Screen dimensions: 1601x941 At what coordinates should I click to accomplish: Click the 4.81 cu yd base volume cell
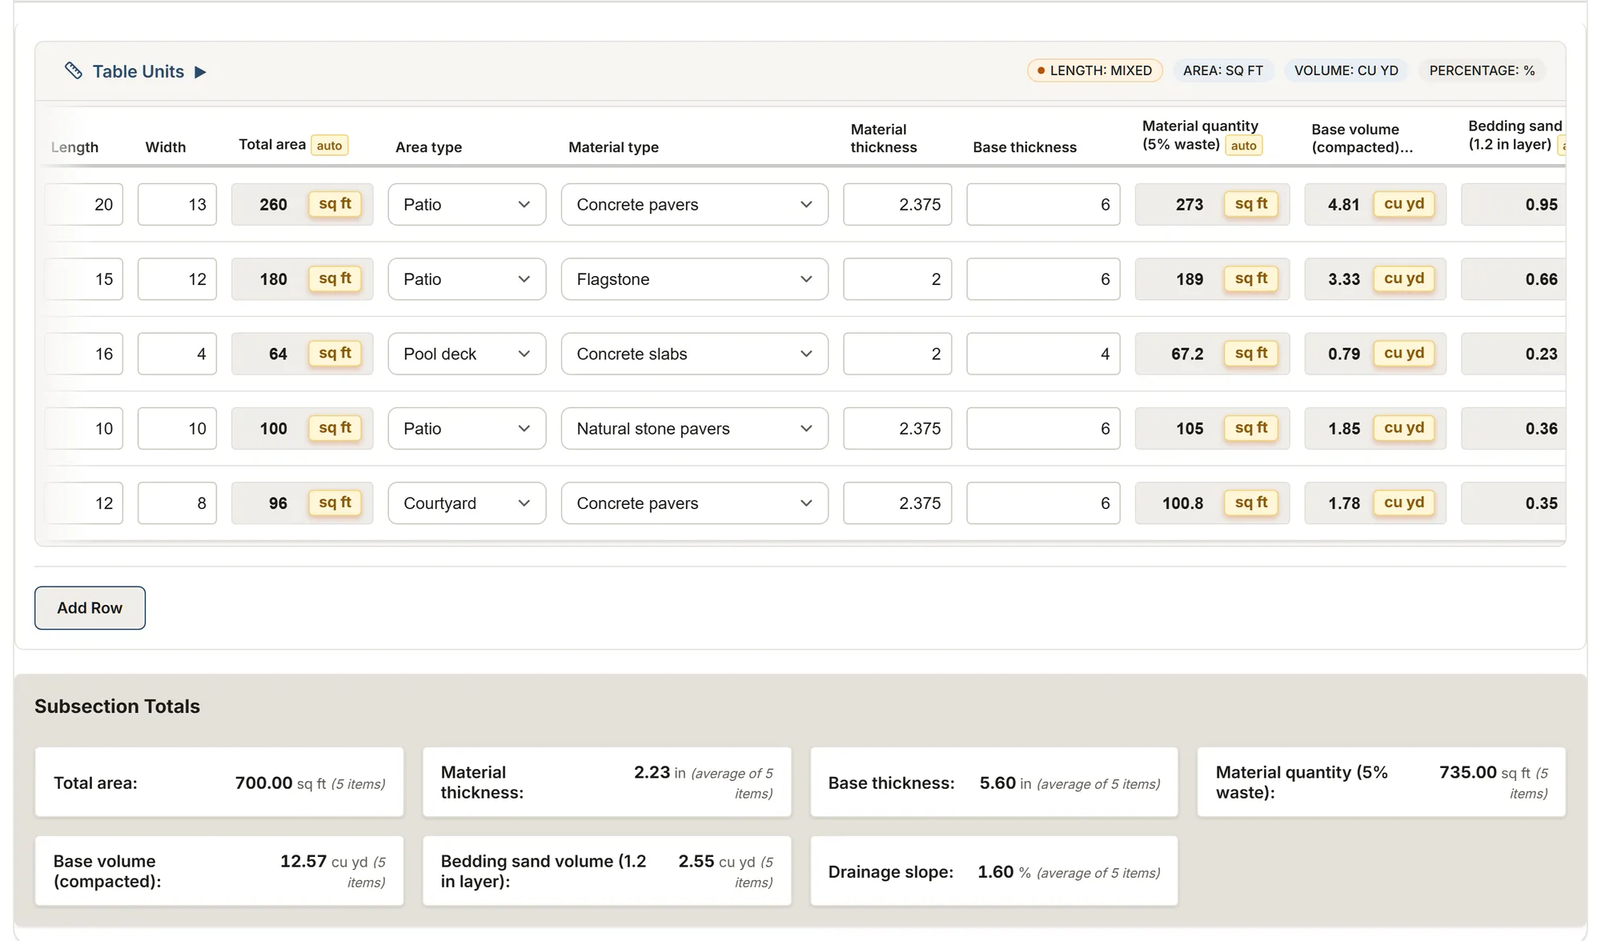coord(1375,204)
